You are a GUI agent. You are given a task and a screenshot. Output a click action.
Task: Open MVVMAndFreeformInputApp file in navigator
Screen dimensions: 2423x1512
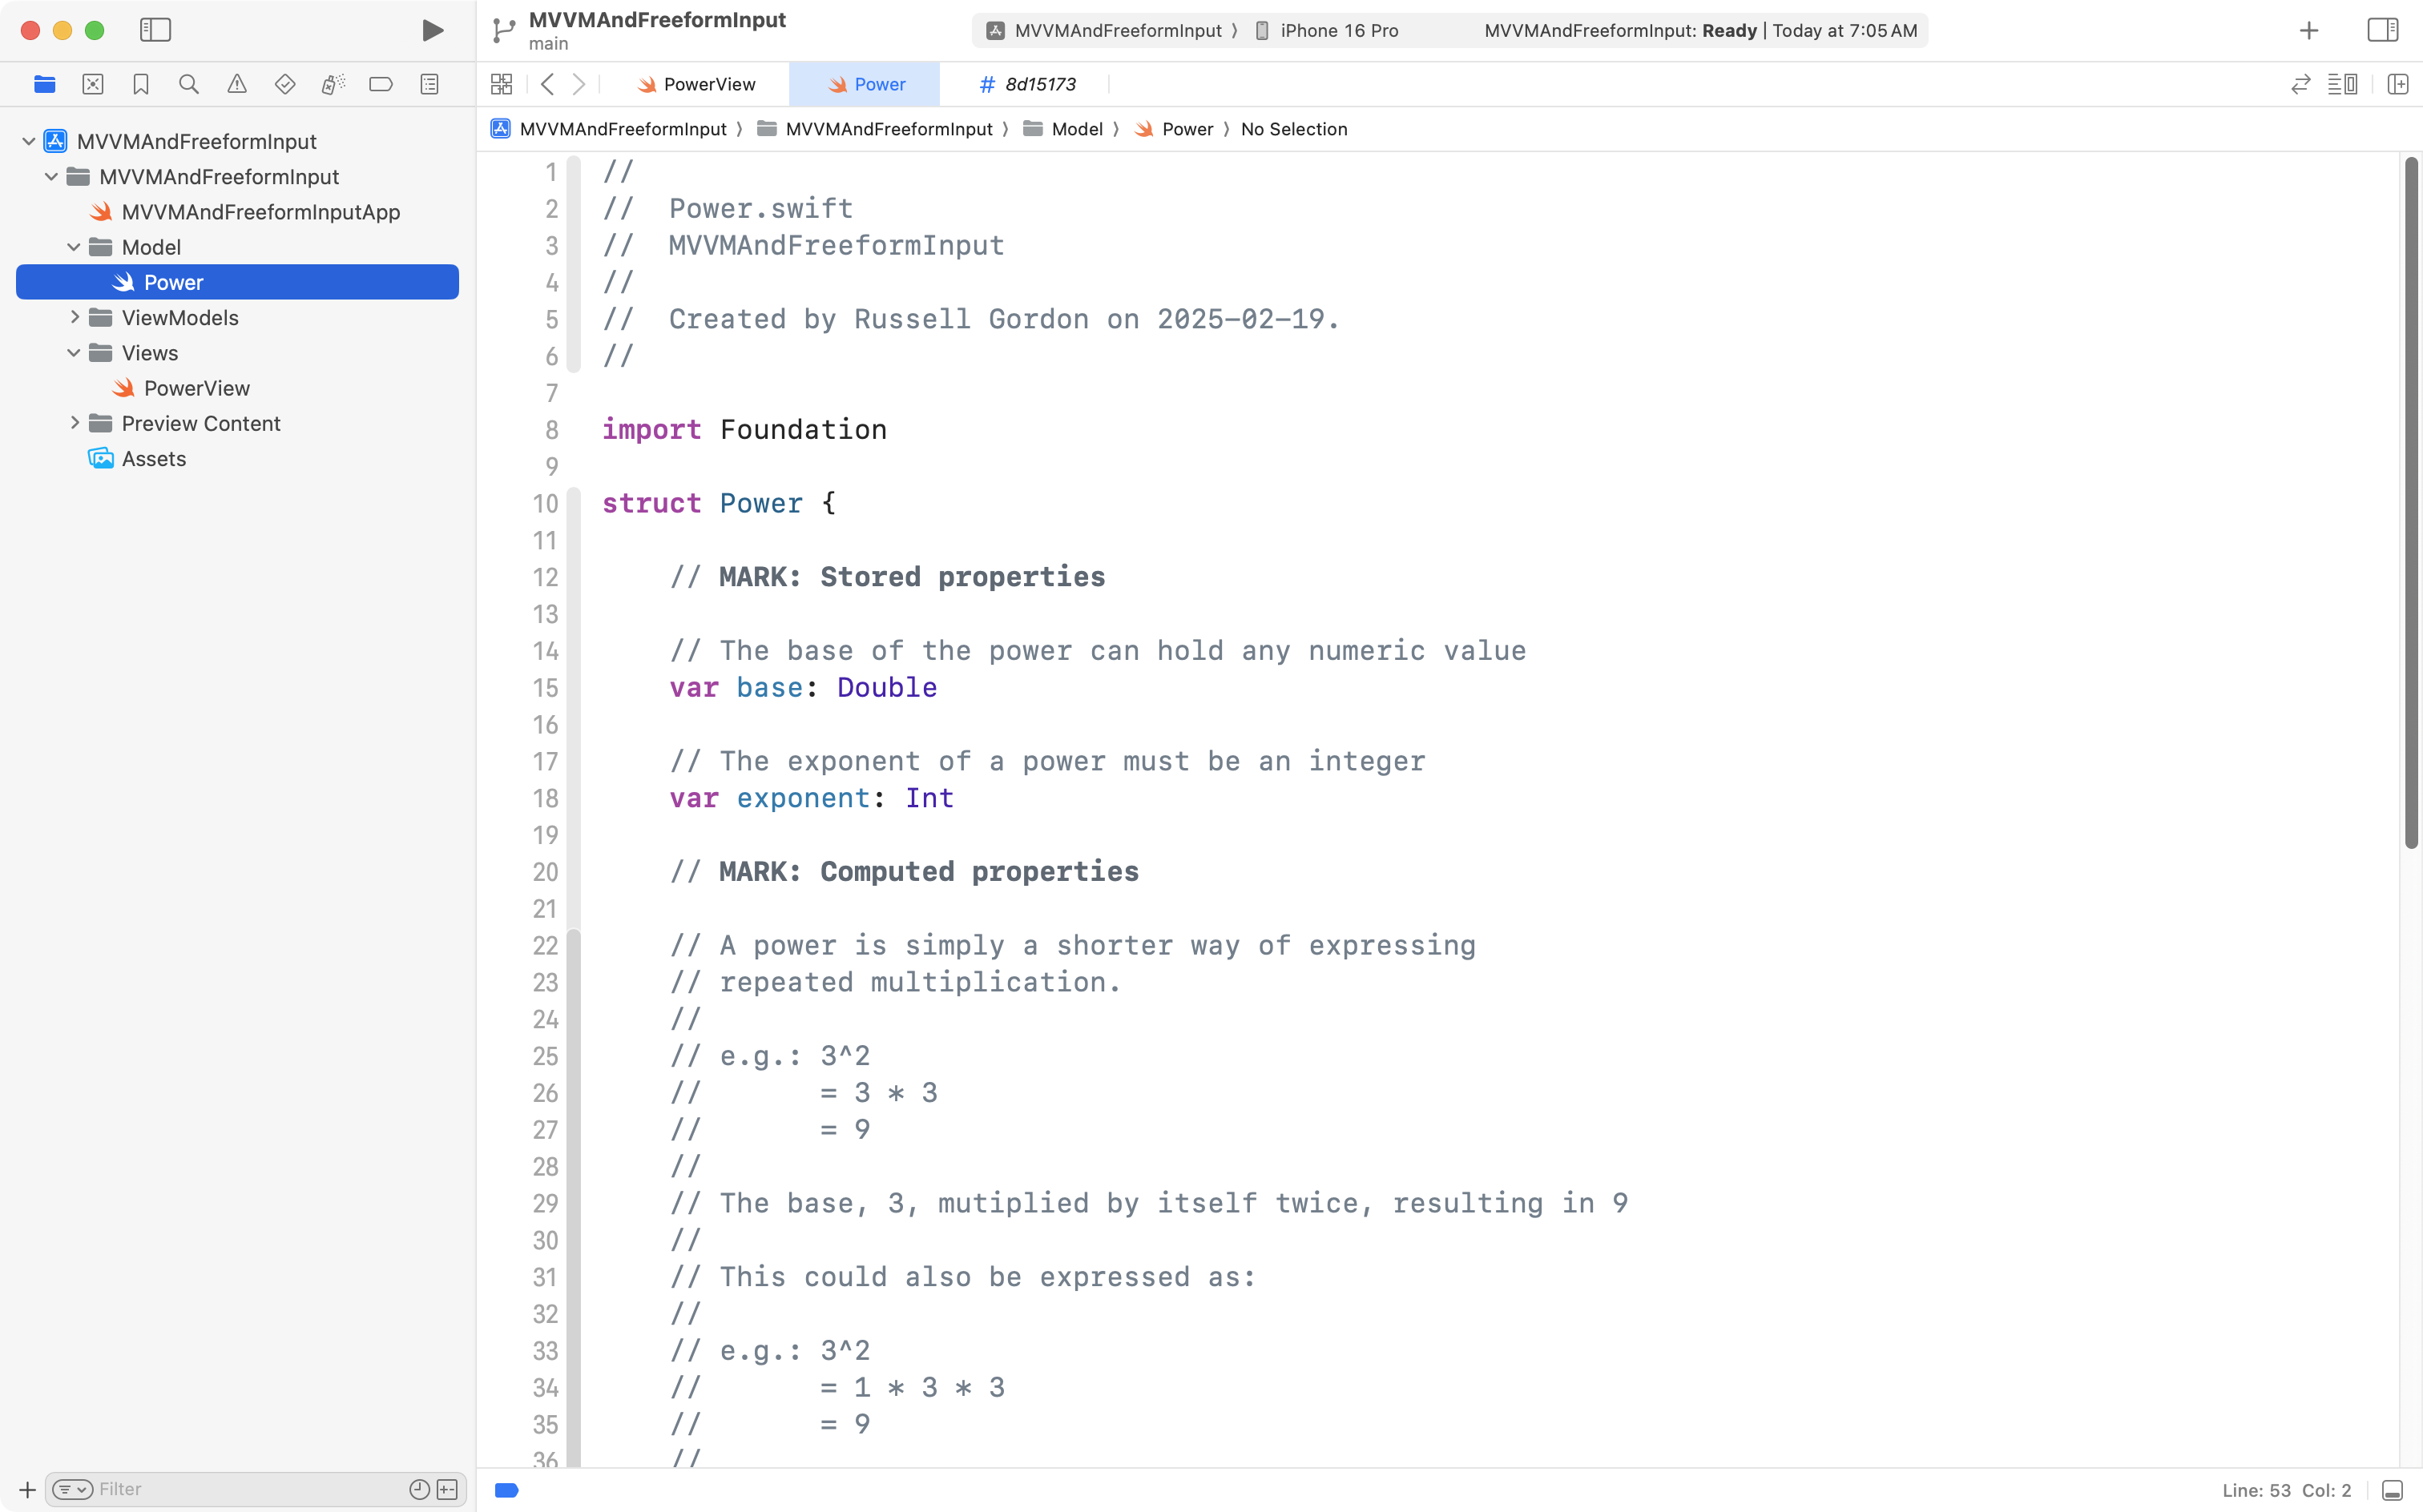260,212
